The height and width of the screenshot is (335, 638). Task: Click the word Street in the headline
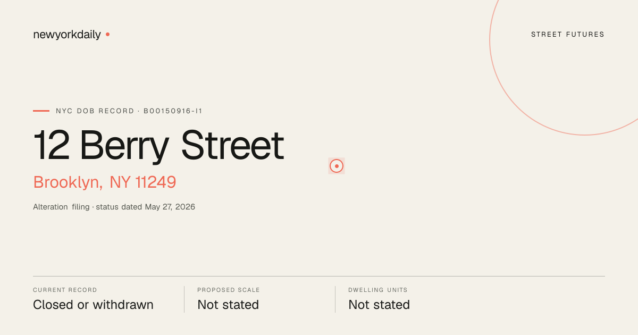coord(232,145)
